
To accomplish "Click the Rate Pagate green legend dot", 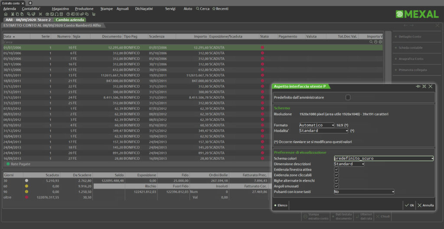I will pos(8,164).
